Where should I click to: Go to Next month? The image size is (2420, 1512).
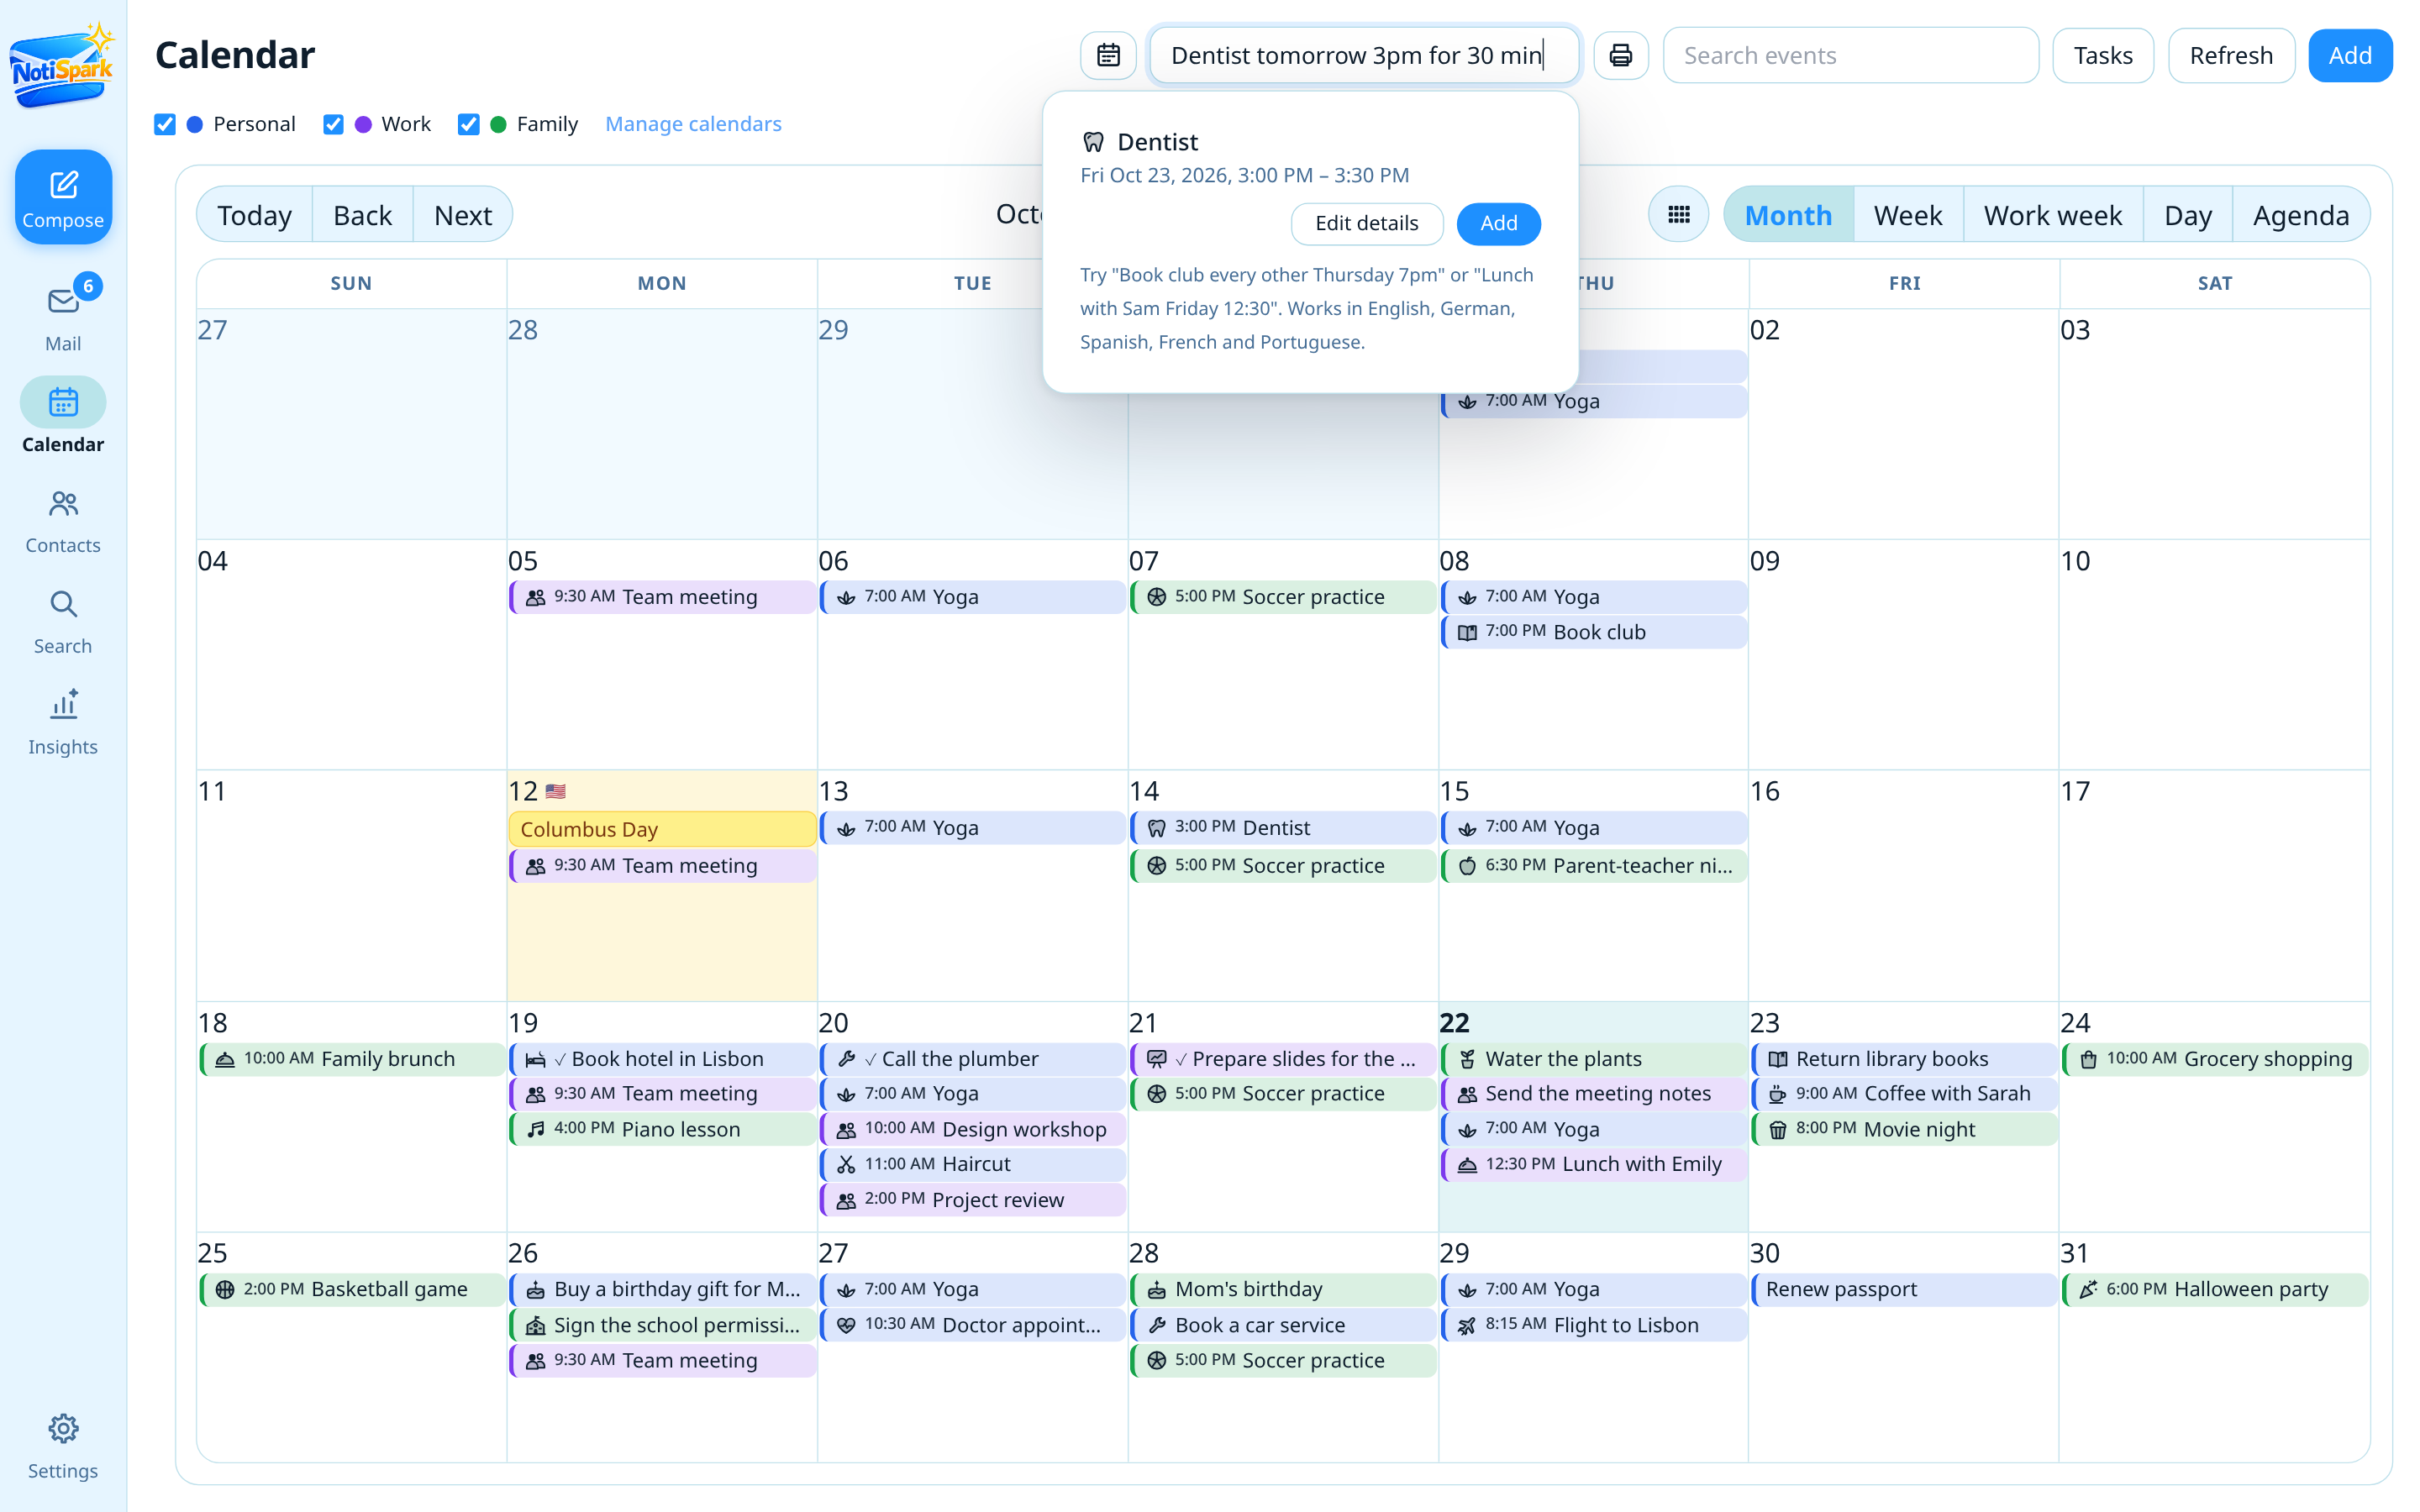(462, 214)
